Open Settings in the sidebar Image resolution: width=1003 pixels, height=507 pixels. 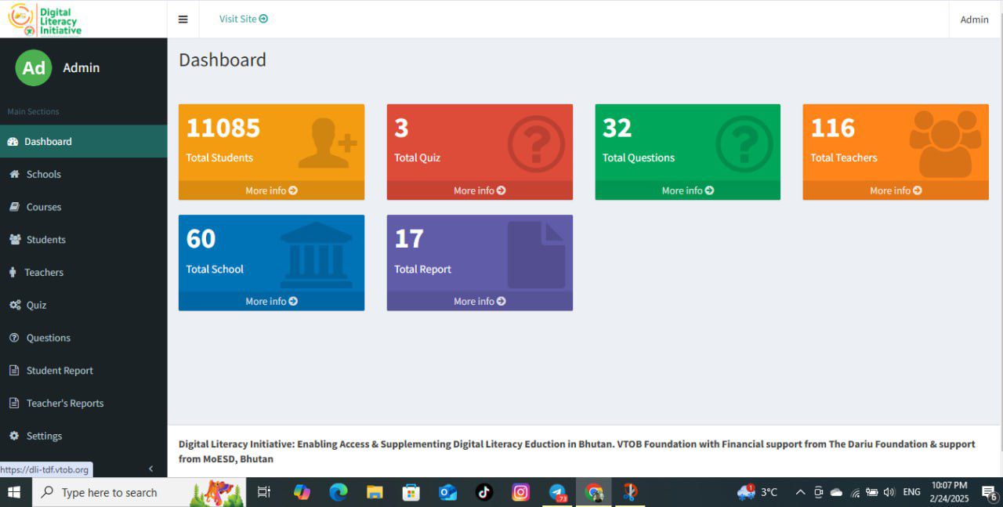coord(84,436)
